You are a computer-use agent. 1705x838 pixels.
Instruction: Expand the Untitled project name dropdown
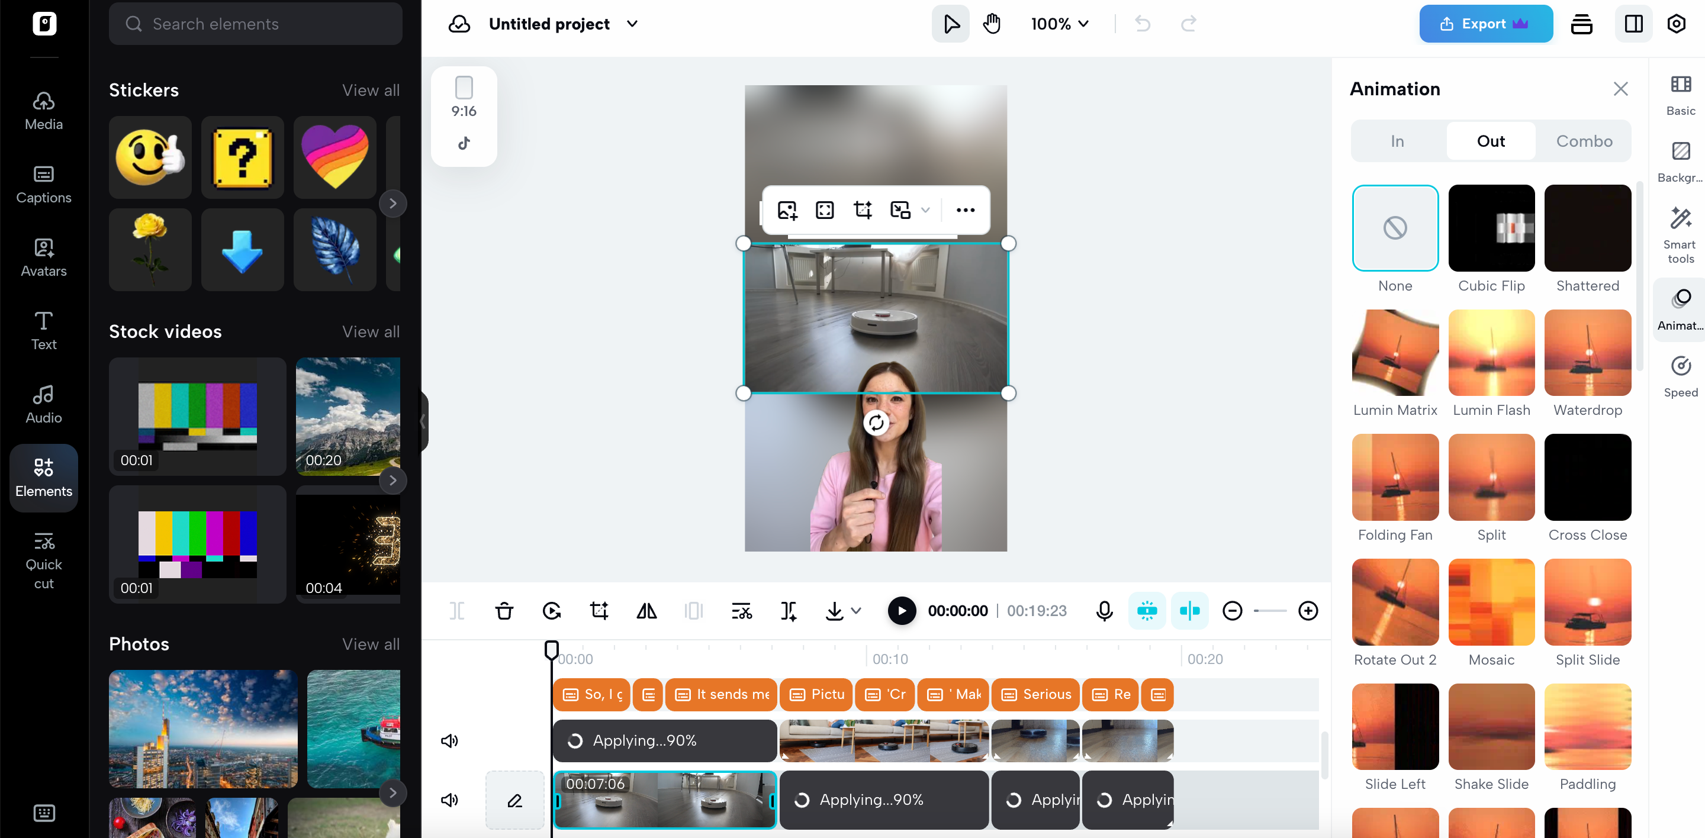(x=632, y=24)
